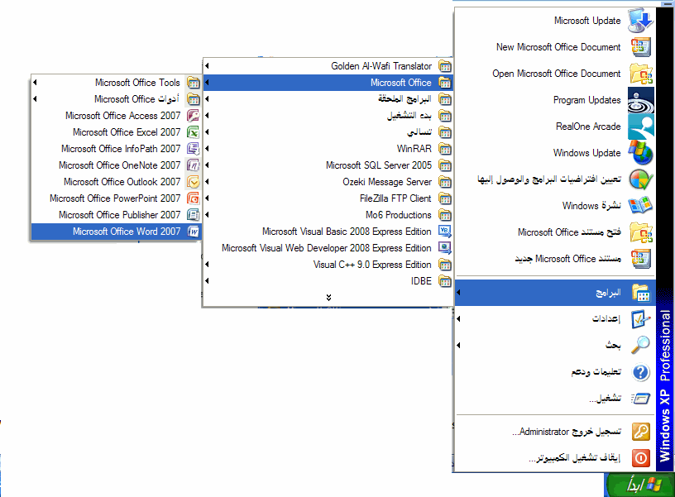
Task: Open Microsoft Office InfoPath 2007
Action: click(120, 149)
